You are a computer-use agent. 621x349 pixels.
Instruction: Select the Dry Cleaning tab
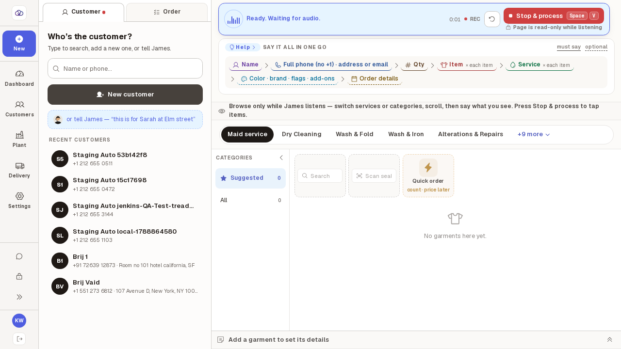(x=302, y=134)
